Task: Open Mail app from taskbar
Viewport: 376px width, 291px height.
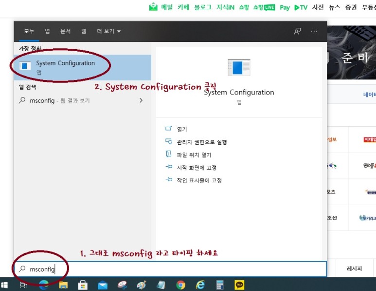Action: (103, 285)
